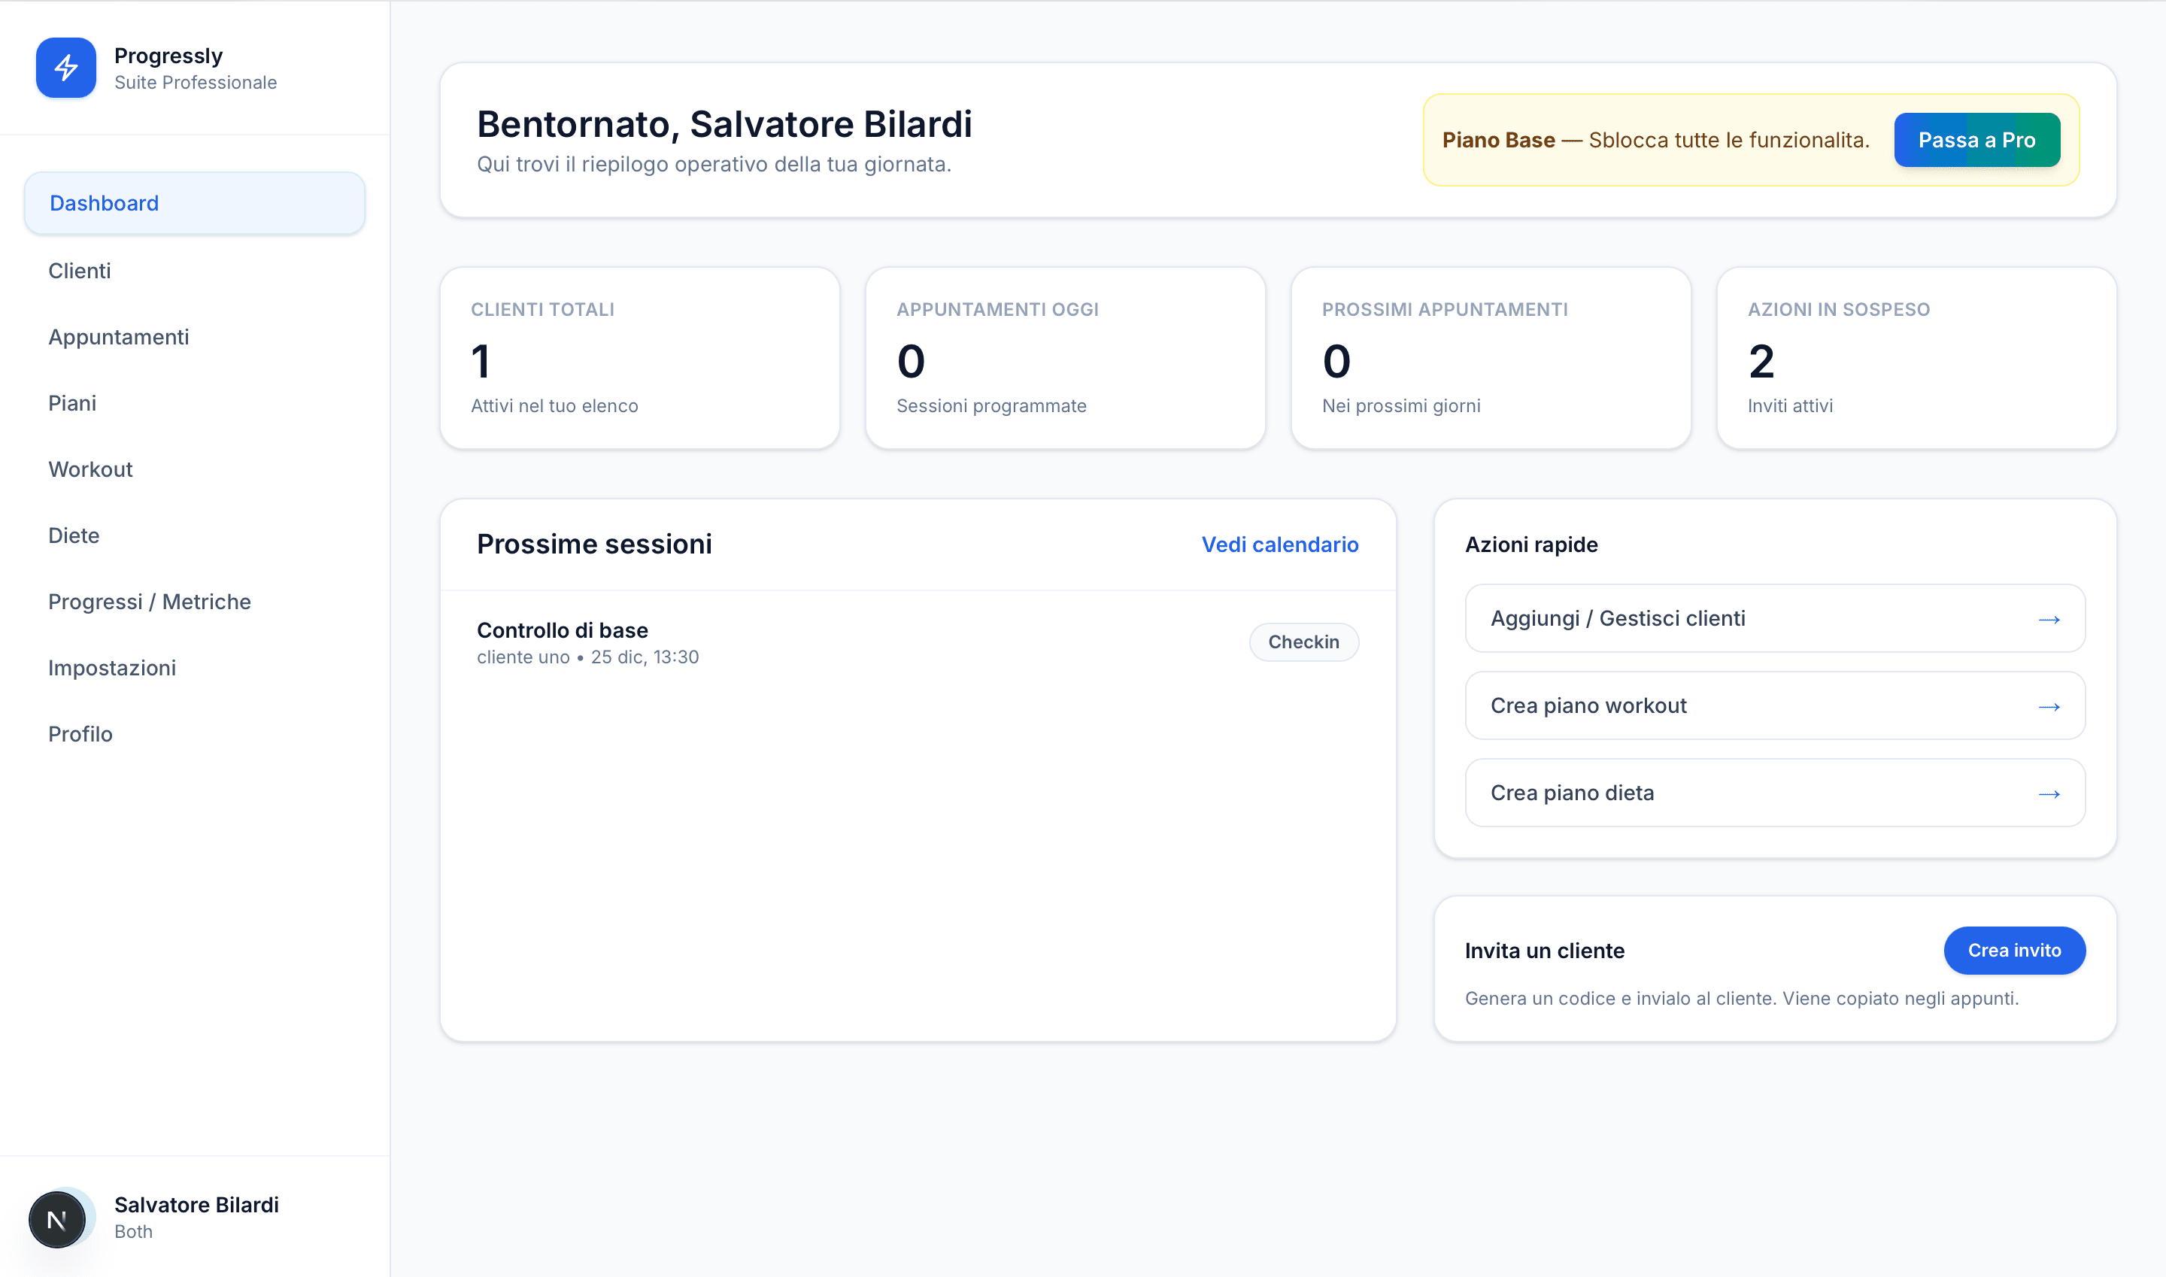Click the Passa a Pro button

(1976, 139)
